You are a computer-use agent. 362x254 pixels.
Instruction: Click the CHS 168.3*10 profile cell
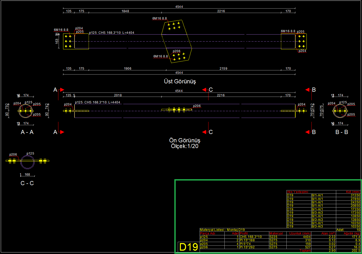[251, 237]
